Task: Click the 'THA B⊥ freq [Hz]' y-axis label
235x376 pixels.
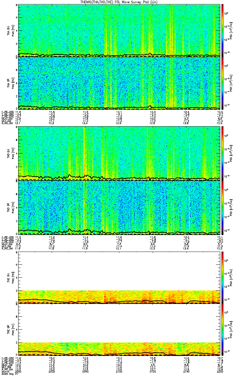Action: (x=10, y=30)
